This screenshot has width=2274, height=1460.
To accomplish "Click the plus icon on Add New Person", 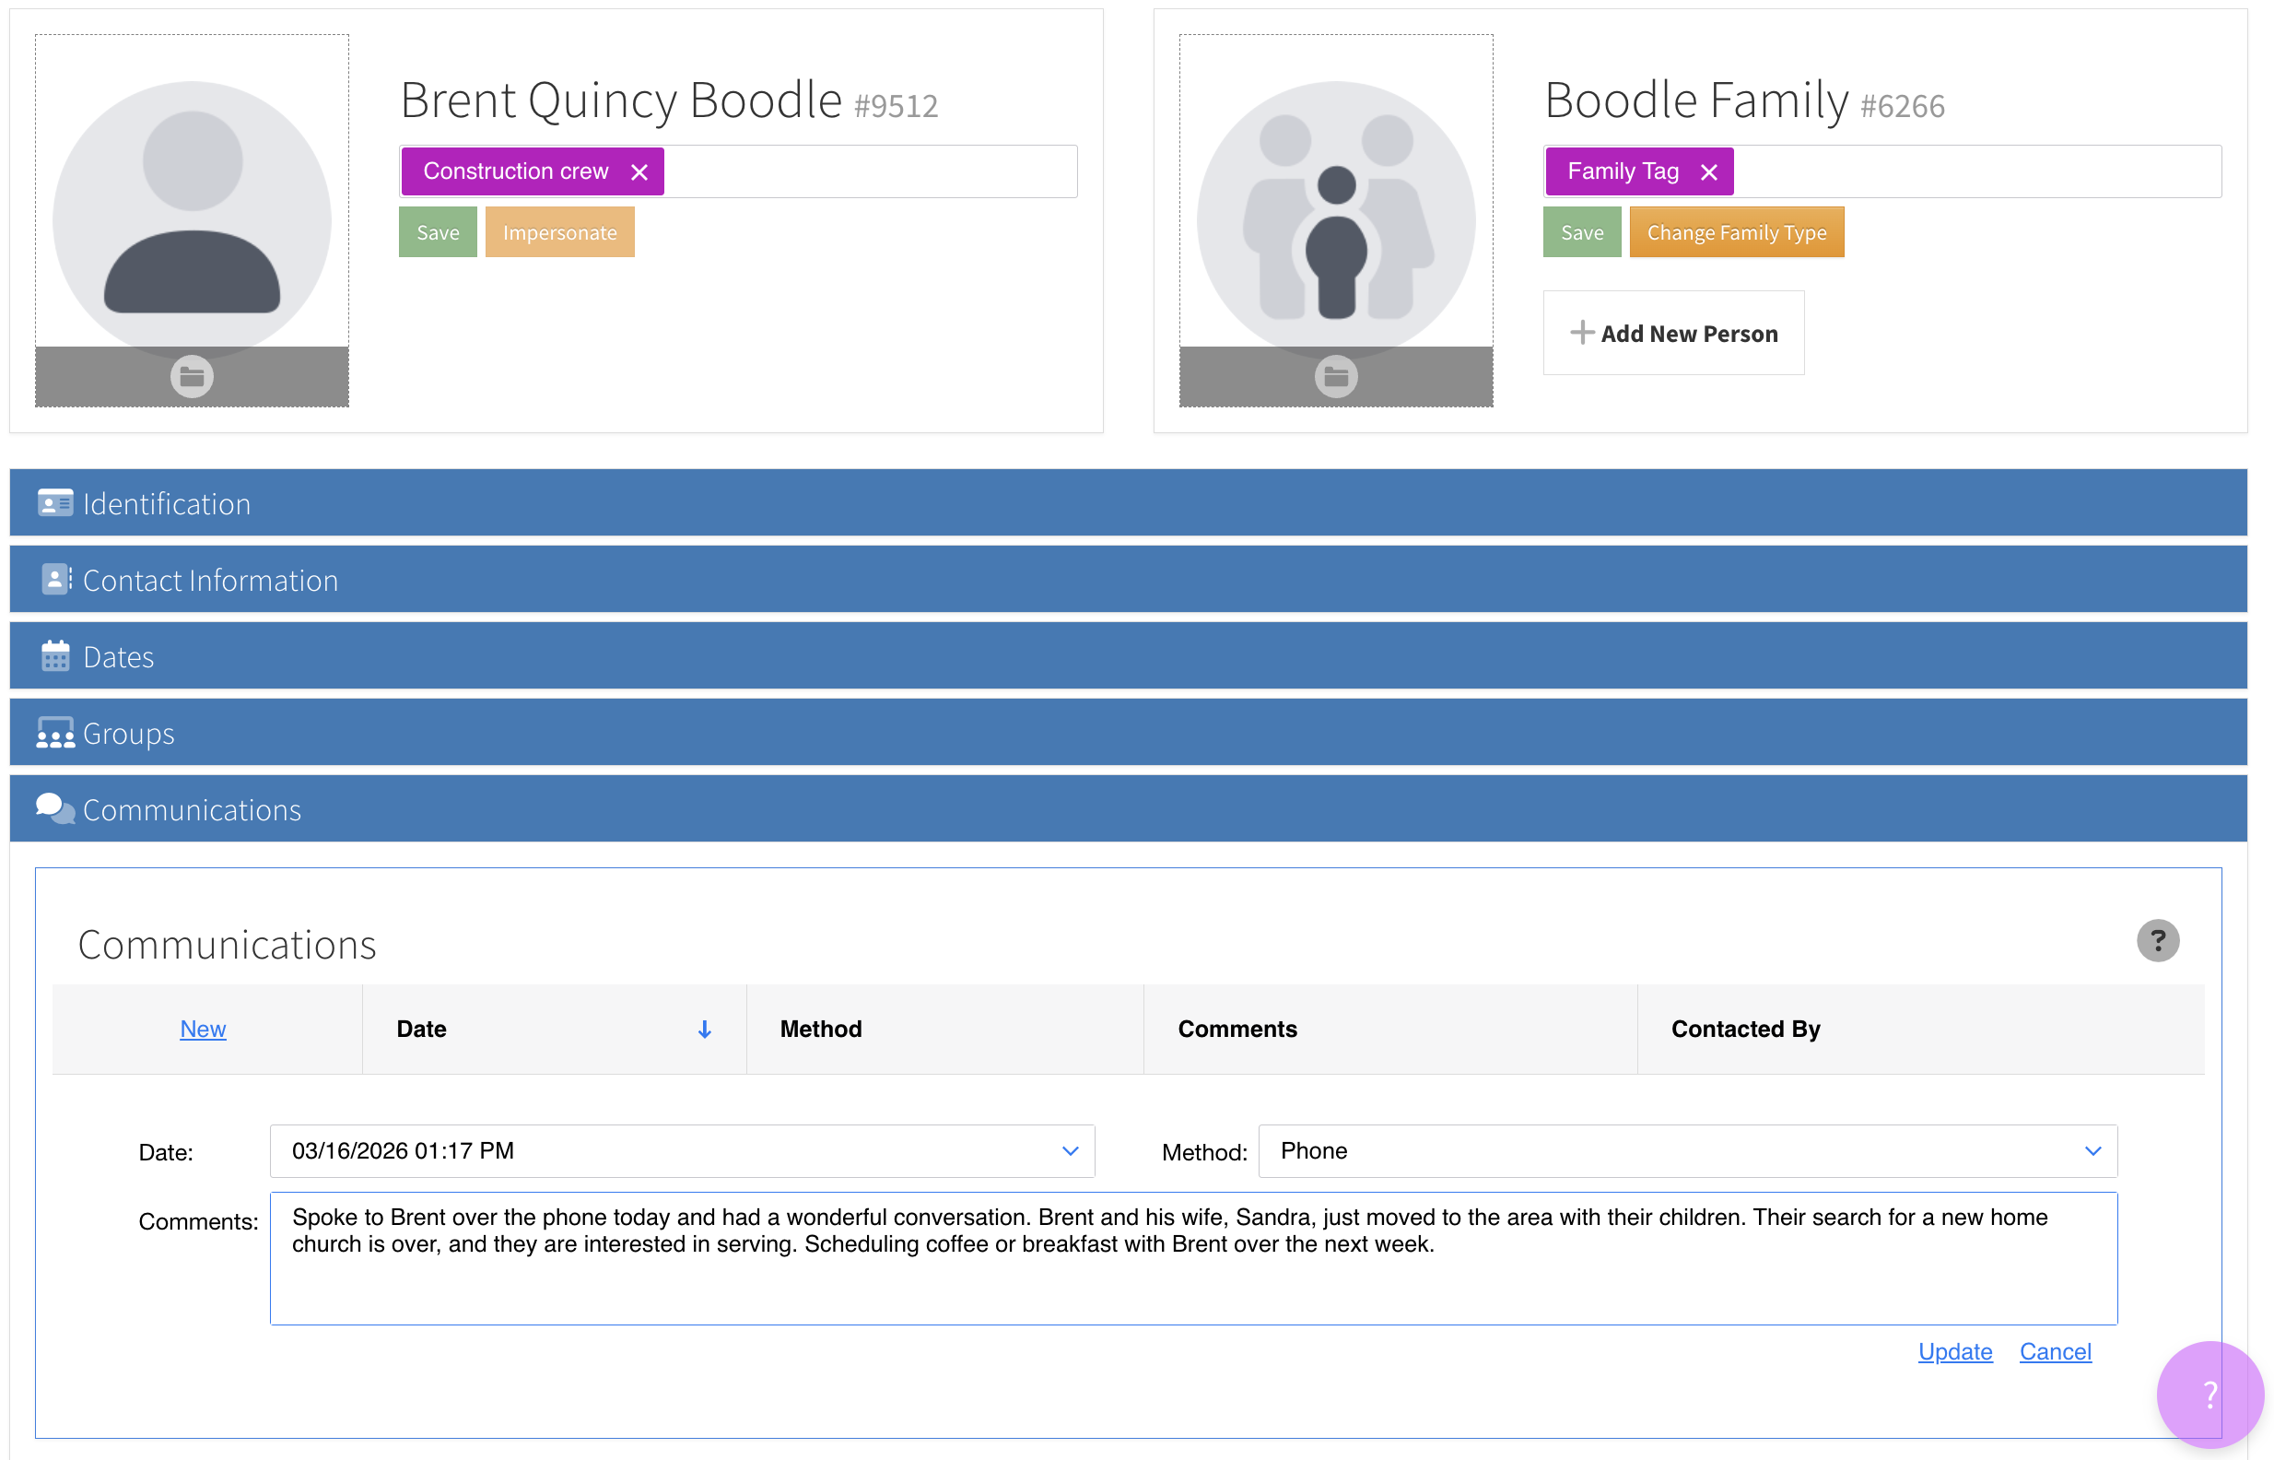I will click(x=1580, y=333).
